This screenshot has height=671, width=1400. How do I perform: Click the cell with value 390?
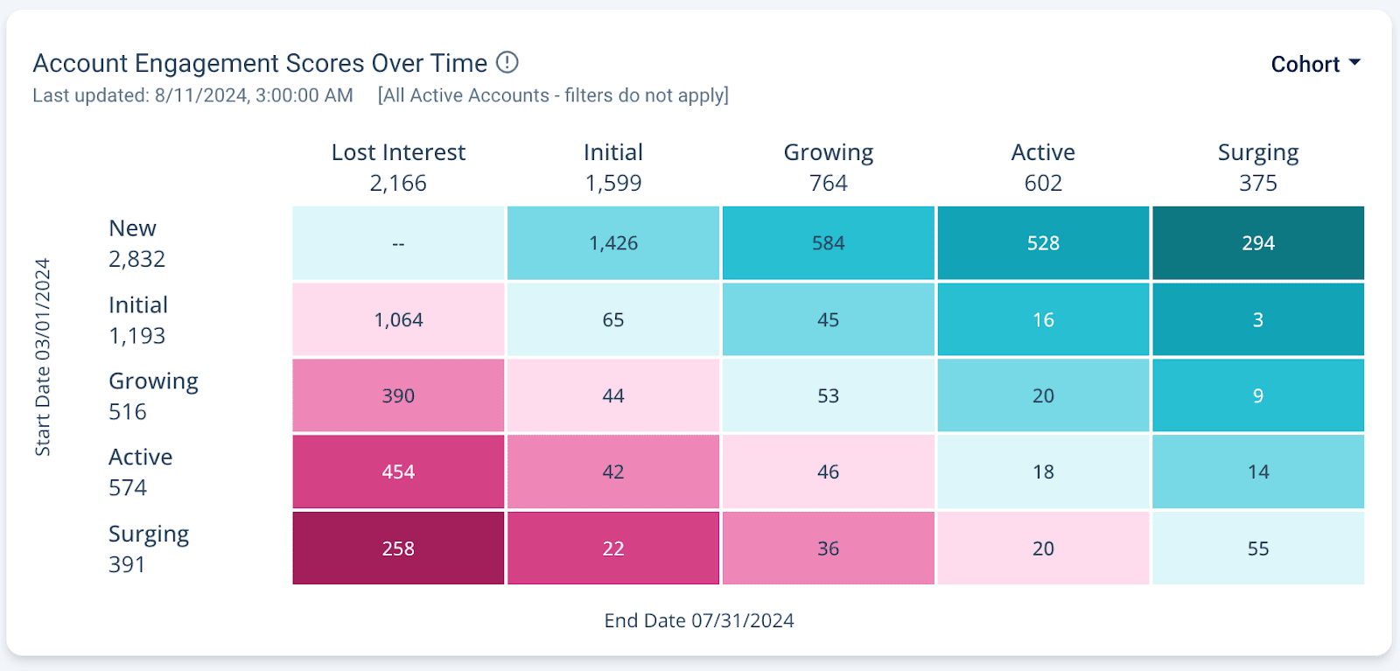click(x=398, y=396)
